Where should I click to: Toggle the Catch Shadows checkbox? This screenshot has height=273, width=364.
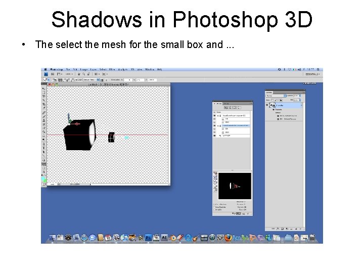214,205
